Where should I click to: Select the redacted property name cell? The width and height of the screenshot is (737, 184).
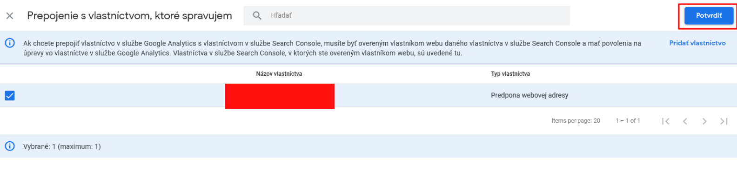pos(279,96)
